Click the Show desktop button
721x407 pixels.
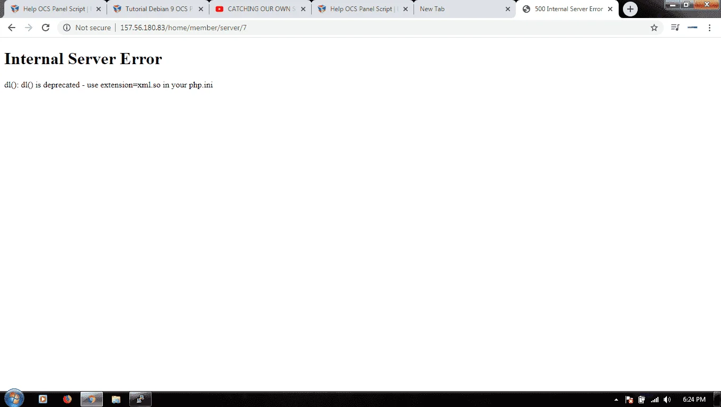(x=717, y=400)
